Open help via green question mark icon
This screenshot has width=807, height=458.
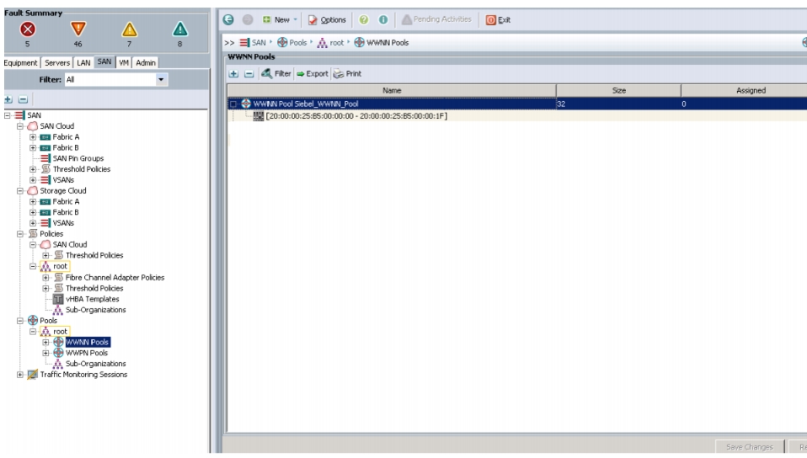[364, 19]
